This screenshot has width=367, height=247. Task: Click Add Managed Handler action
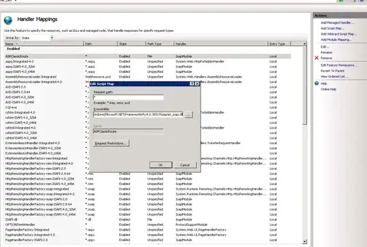click(x=337, y=22)
